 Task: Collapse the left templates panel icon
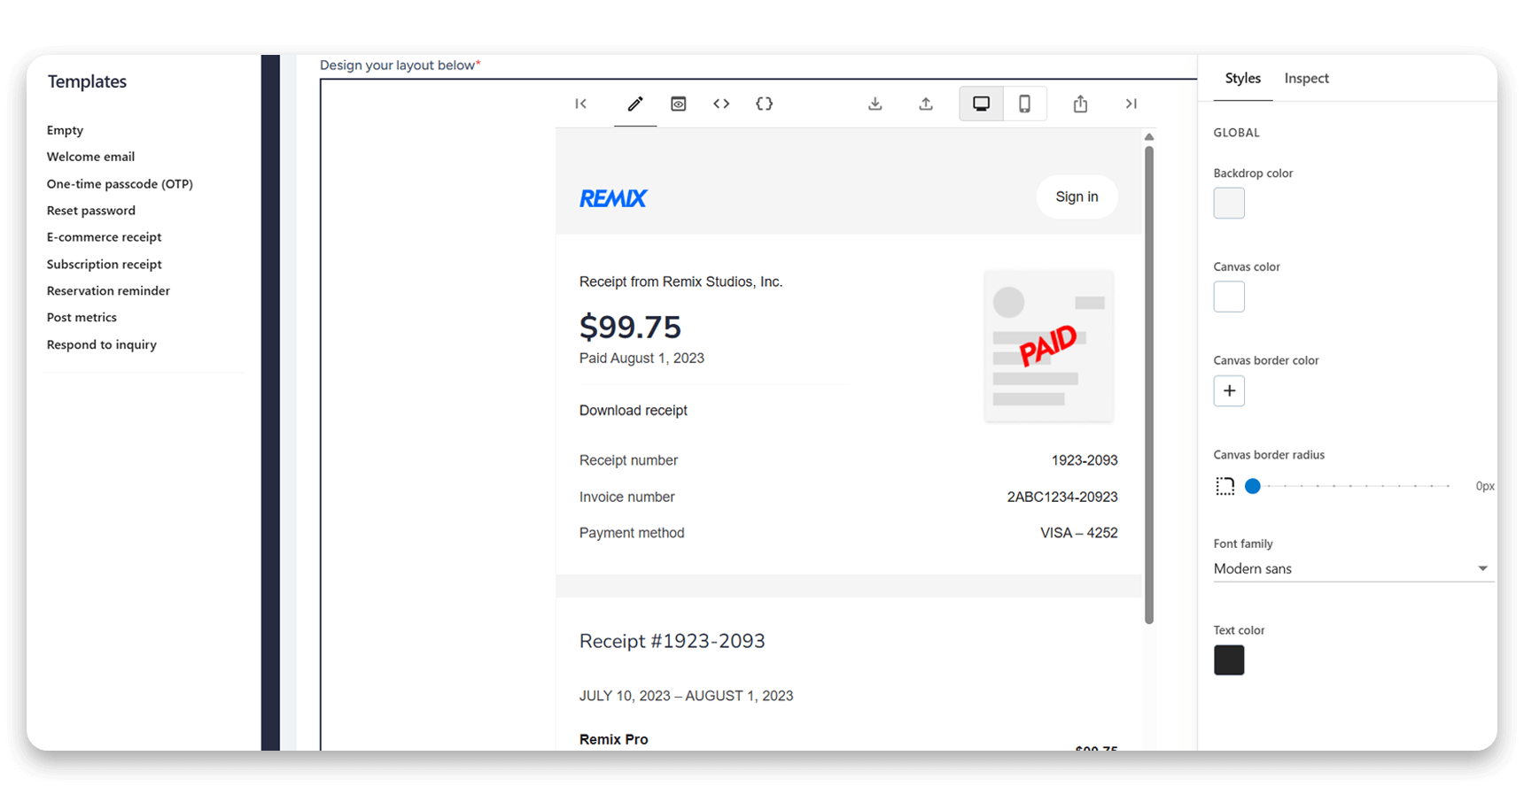coord(580,104)
